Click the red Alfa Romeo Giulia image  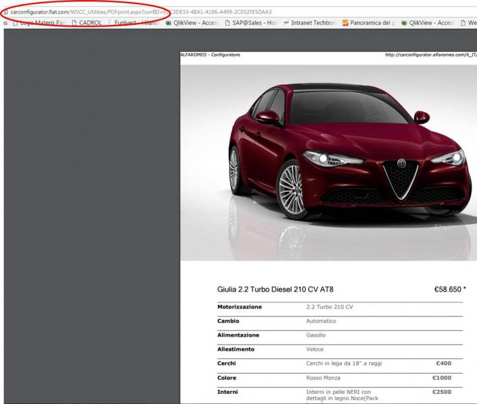pyautogui.click(x=329, y=162)
